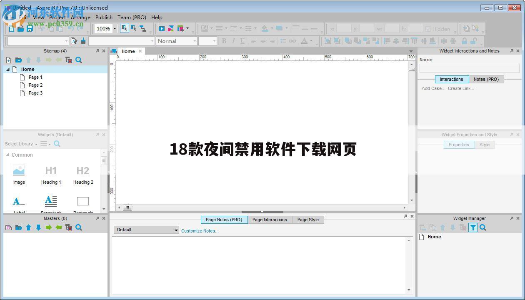Outdent green arrow in Masters panel
Image resolution: width=525 pixels, height=300 pixels.
pos(59,227)
